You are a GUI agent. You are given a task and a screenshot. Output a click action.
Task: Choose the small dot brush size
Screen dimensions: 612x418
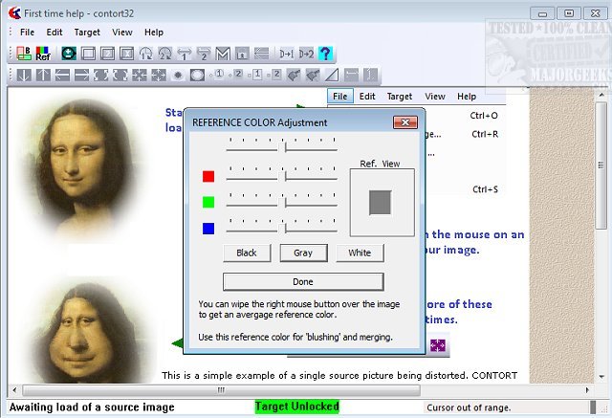pos(178,75)
